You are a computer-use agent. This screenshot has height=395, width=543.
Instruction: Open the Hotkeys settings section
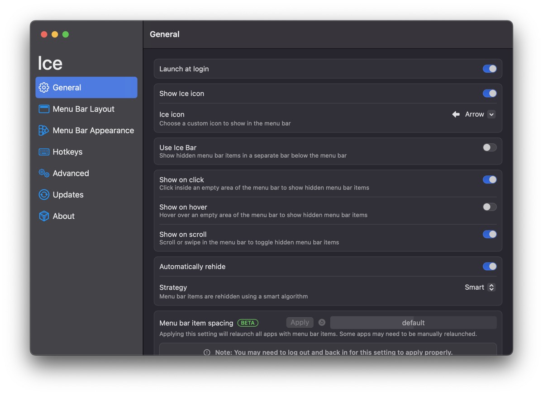[67, 152]
